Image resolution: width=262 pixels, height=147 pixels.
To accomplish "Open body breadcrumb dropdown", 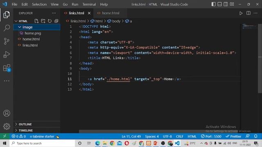I will [x=114, y=21].
